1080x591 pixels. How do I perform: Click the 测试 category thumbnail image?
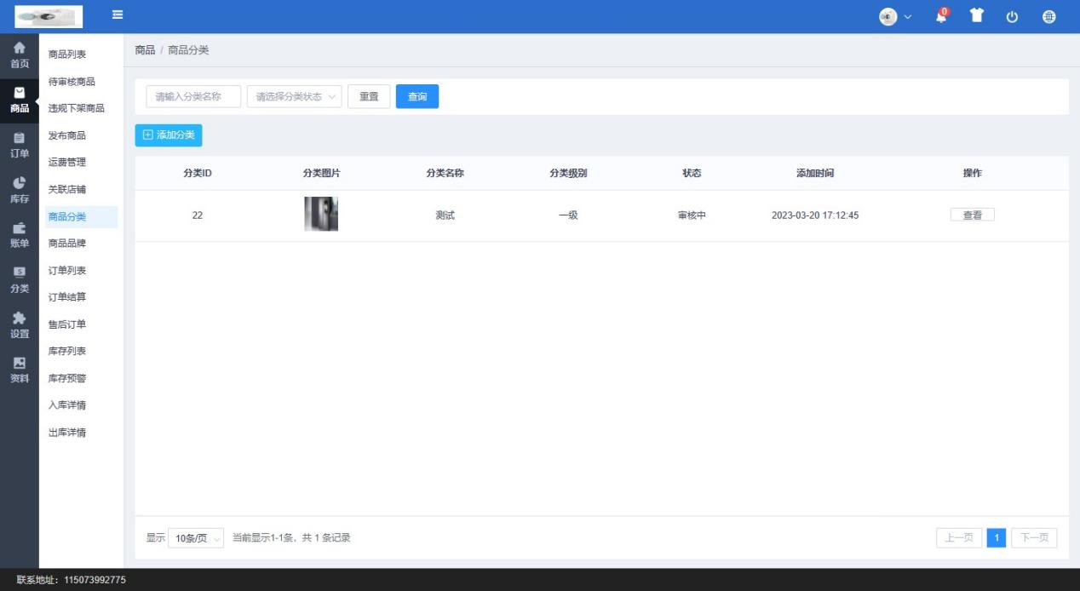(321, 214)
